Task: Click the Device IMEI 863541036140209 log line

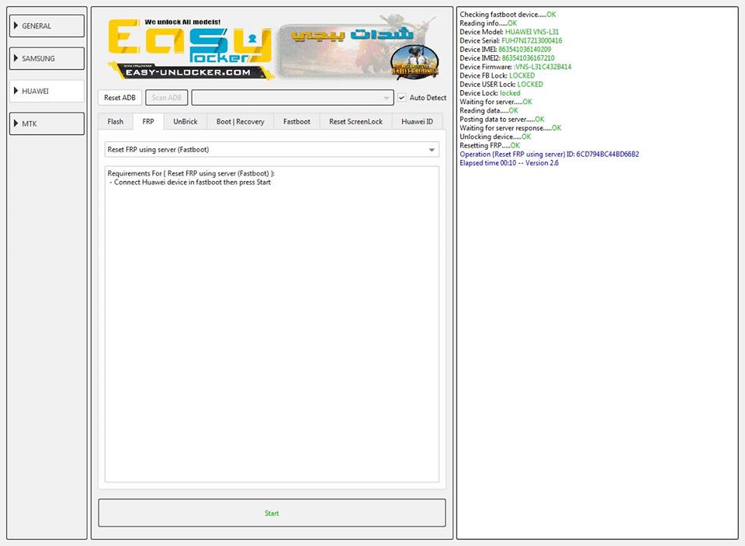Action: click(505, 50)
